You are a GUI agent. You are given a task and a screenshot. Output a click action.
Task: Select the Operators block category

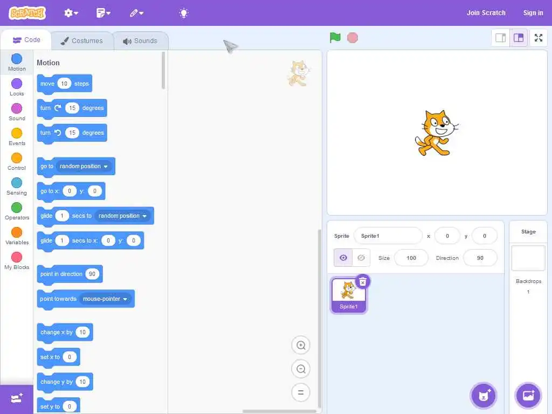pos(17,211)
